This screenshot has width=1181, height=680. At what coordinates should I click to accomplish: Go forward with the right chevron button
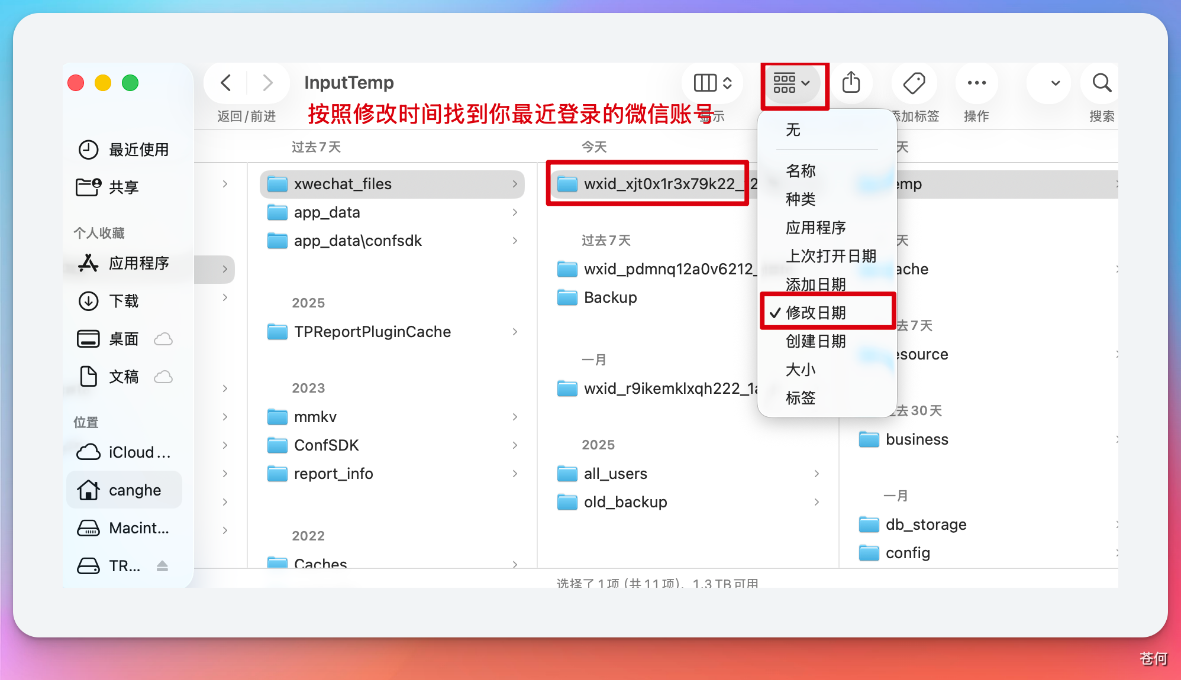point(268,83)
